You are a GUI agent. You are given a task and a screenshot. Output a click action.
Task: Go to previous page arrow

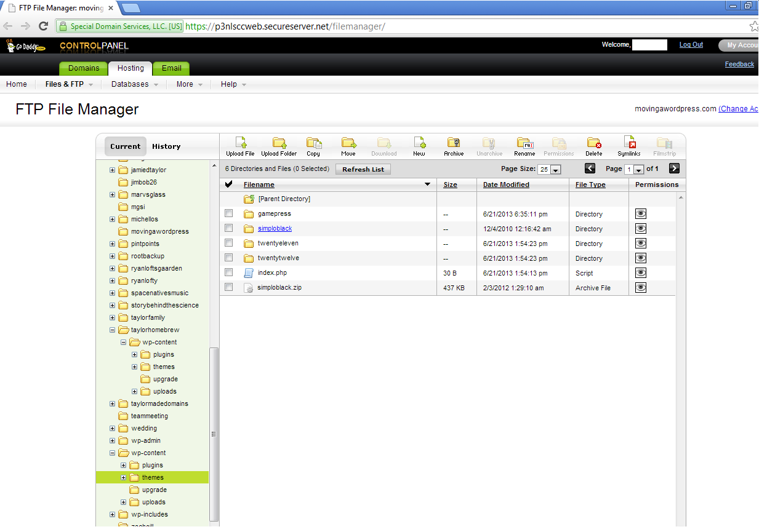(590, 169)
